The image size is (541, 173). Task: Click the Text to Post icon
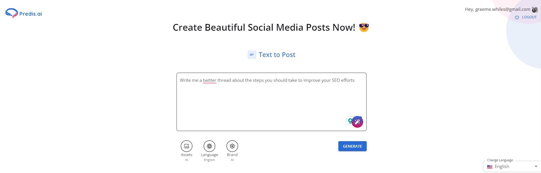tap(252, 55)
